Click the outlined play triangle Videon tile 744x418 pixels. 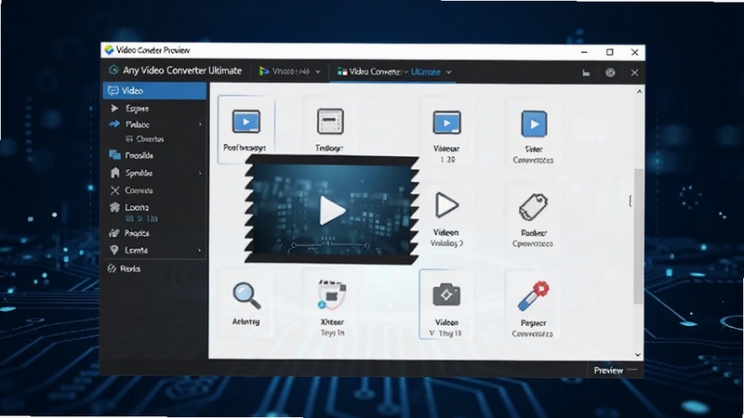(446, 205)
